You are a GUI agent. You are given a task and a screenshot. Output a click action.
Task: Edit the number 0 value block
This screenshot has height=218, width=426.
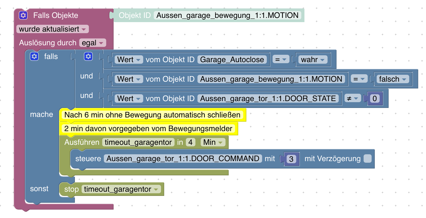(x=375, y=98)
